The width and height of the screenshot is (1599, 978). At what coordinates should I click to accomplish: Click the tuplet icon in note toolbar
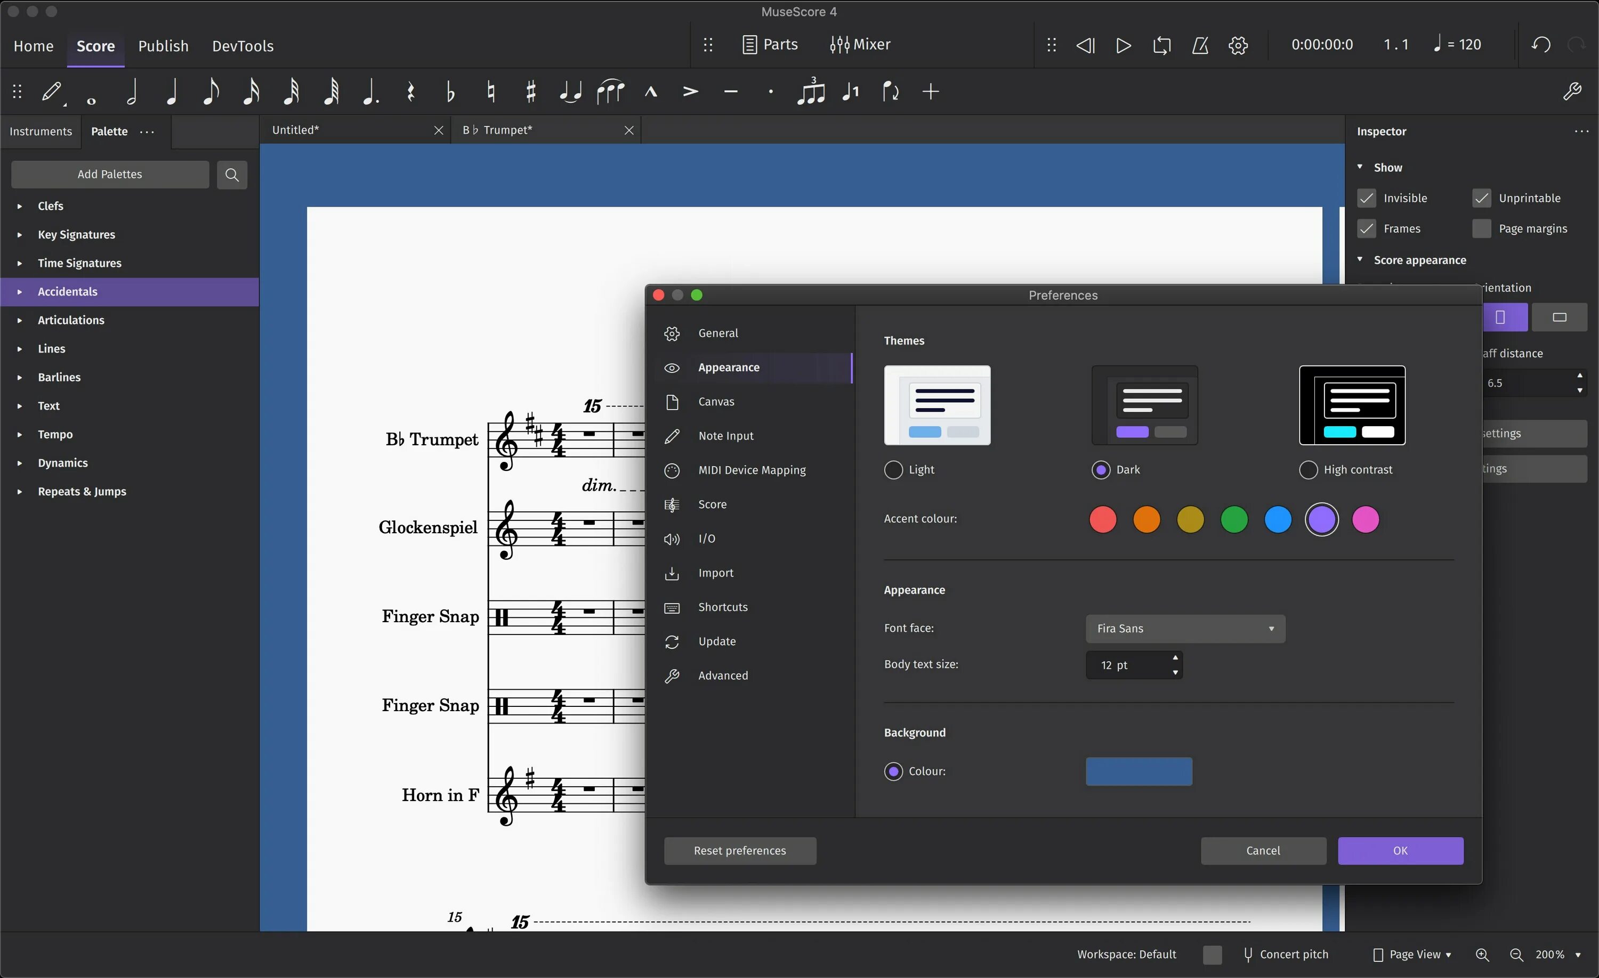(811, 92)
